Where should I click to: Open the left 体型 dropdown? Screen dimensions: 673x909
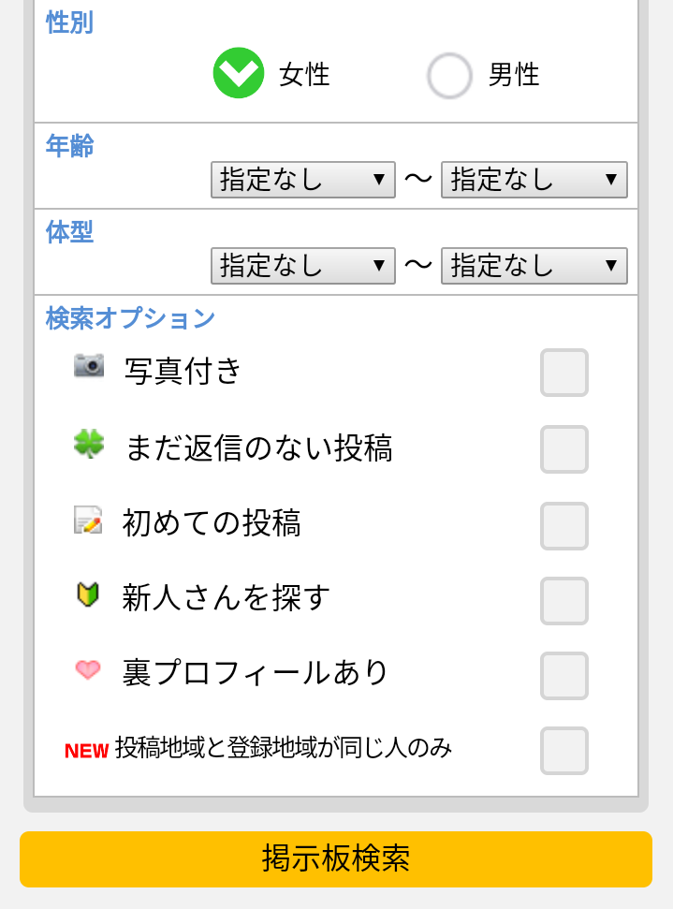302,266
